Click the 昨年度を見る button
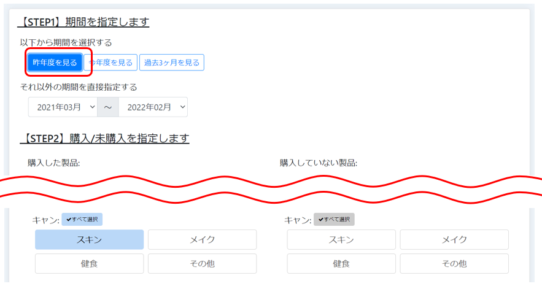Viewport: 542px width, 289px height. [x=55, y=62]
